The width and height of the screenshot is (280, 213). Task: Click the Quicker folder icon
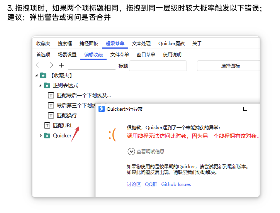coord(47,135)
